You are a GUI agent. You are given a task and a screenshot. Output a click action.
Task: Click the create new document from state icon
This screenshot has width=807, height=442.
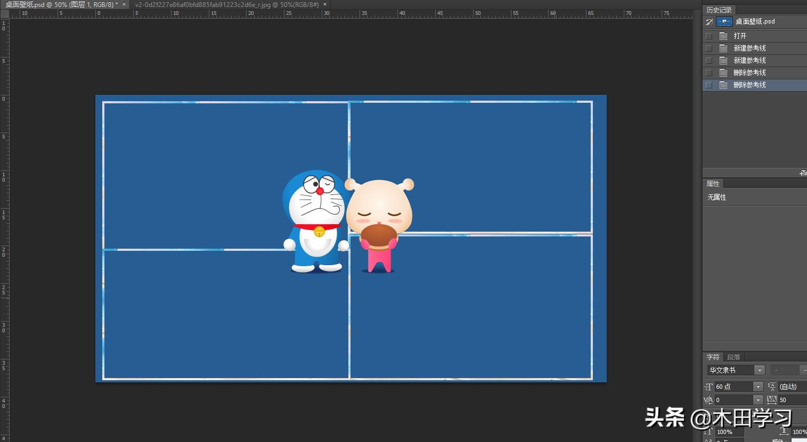coord(802,173)
